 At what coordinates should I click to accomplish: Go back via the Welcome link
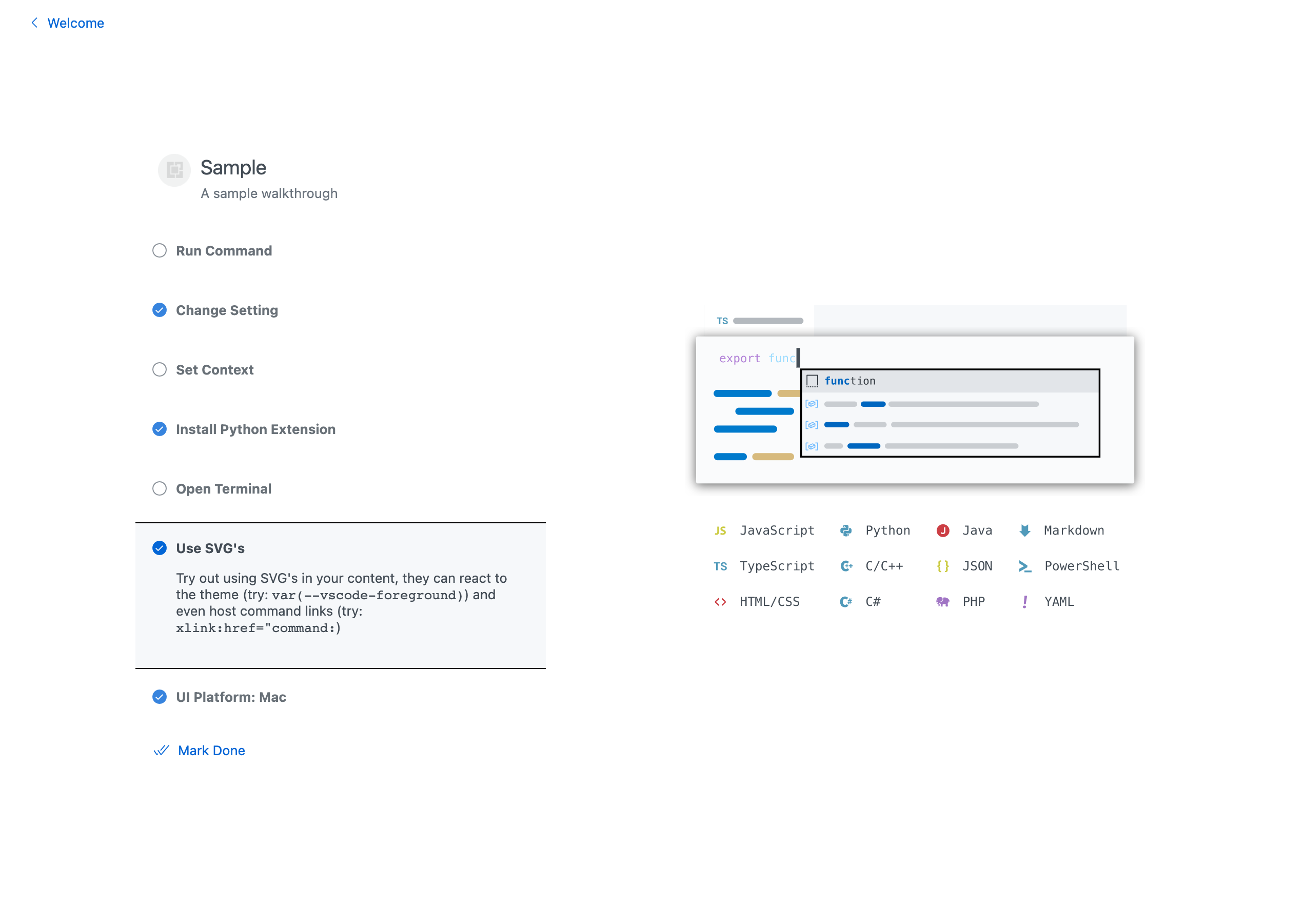[75, 23]
